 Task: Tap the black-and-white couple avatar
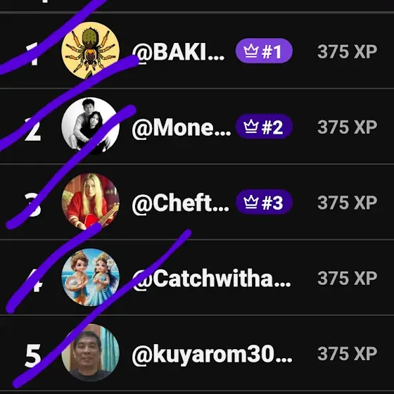click(91, 126)
